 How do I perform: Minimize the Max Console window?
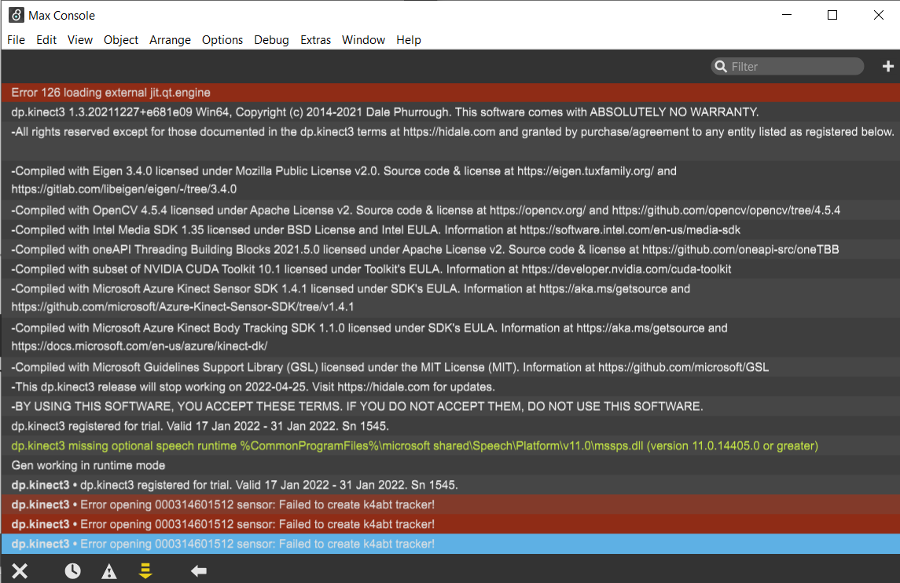tap(787, 15)
